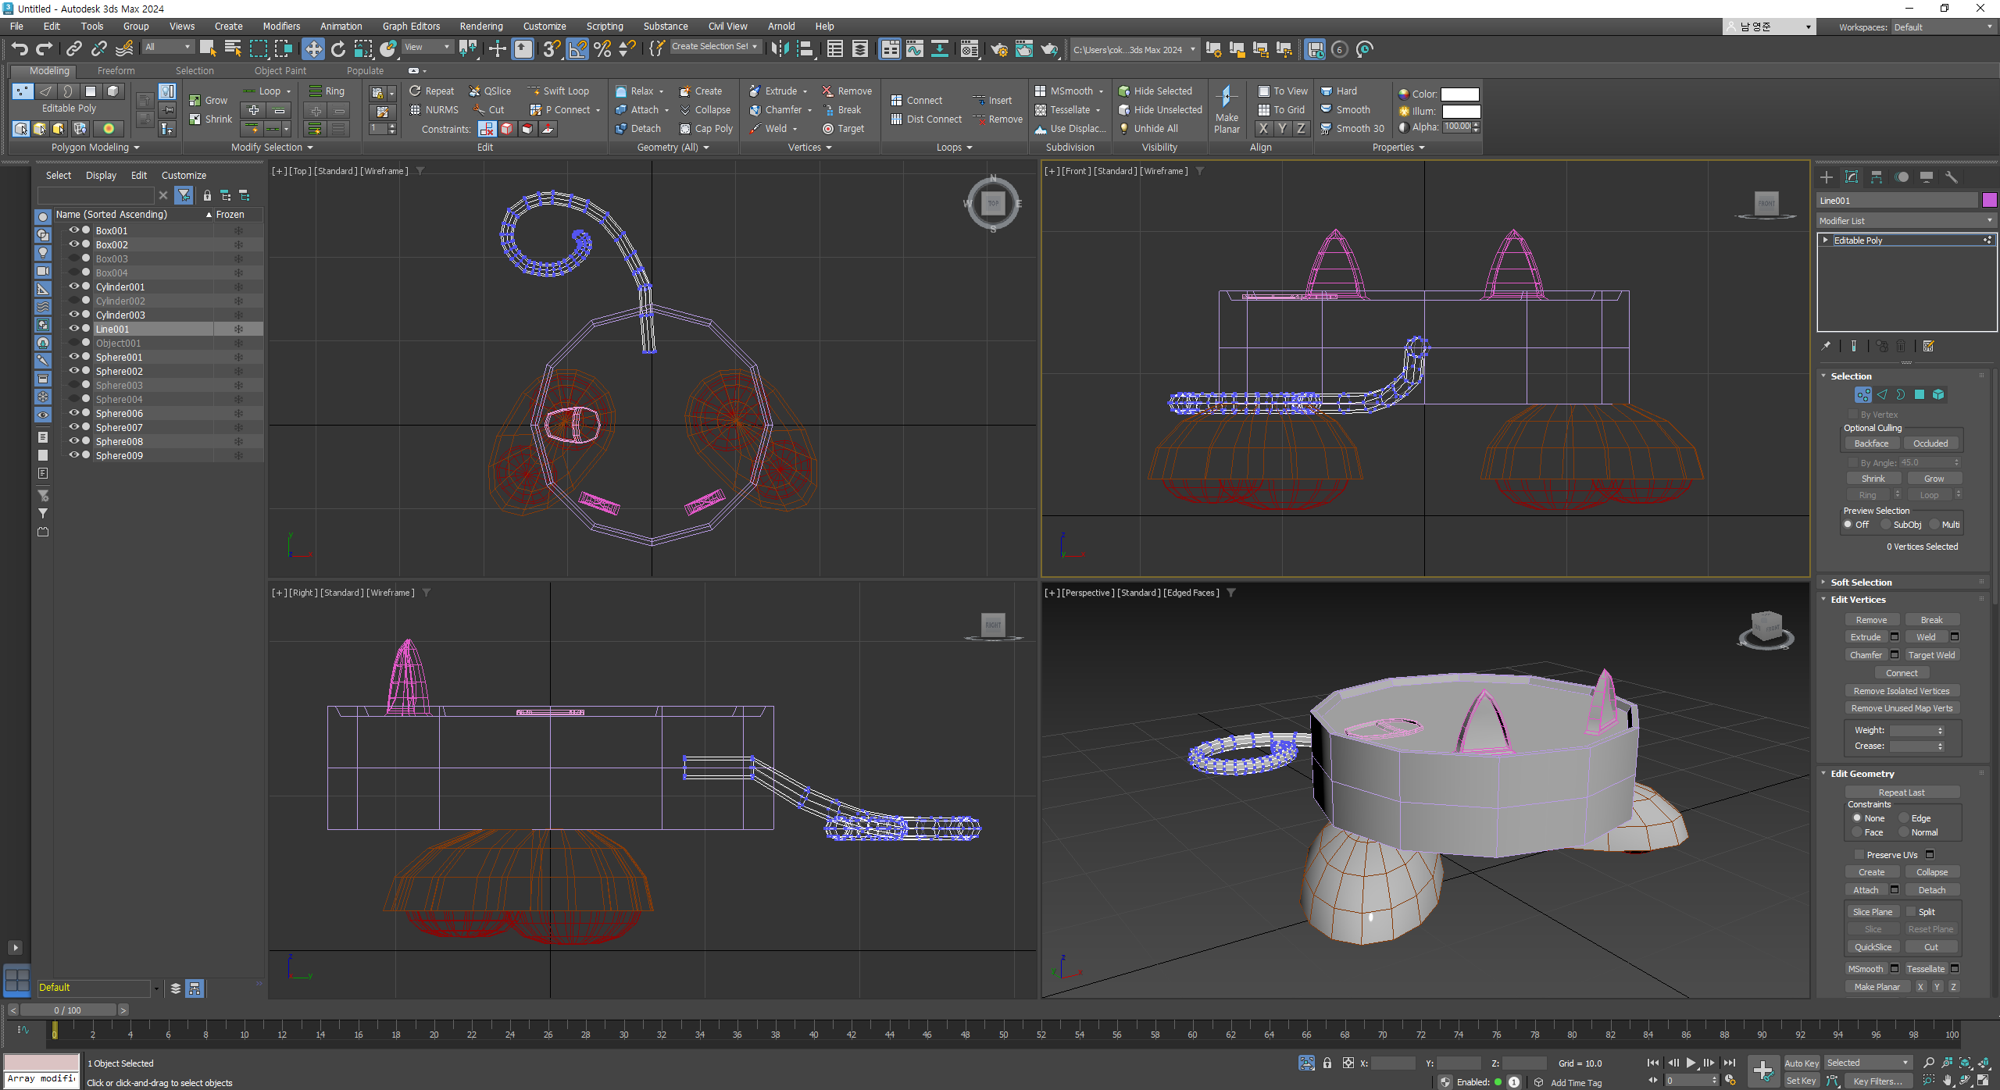Activate Edge sub-object level in Selection rollout
2000x1090 pixels.
click(1882, 395)
